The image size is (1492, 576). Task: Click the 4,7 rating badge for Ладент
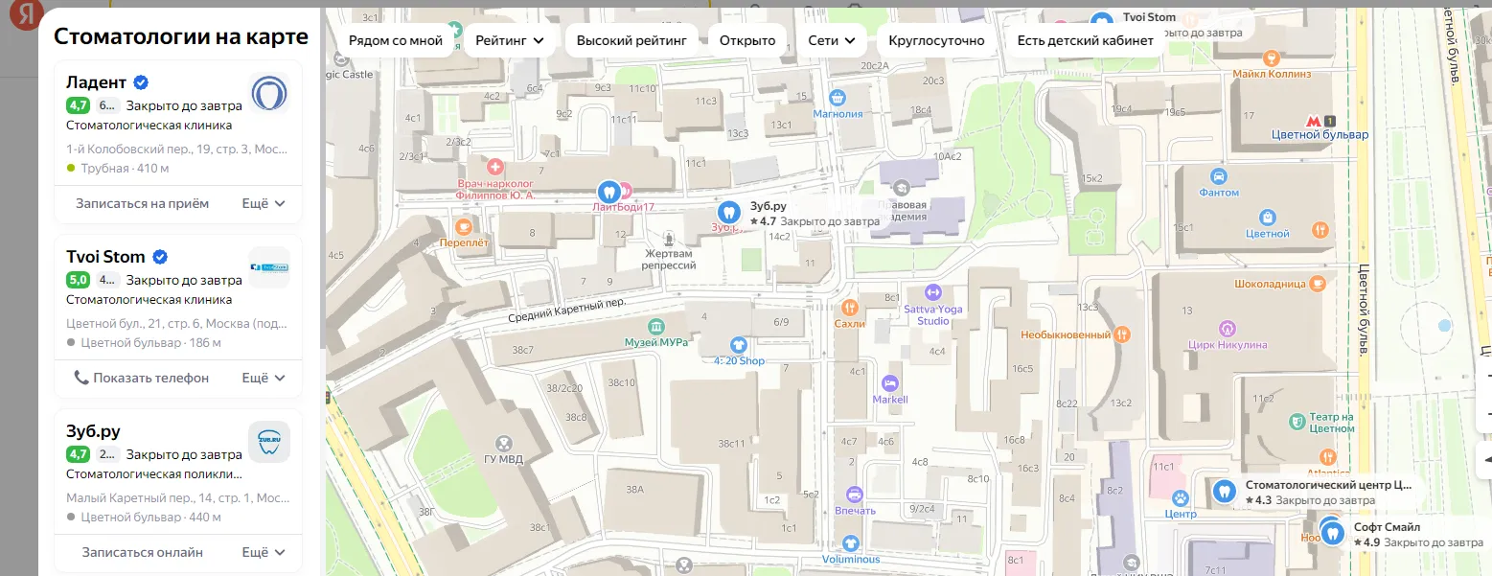78,105
